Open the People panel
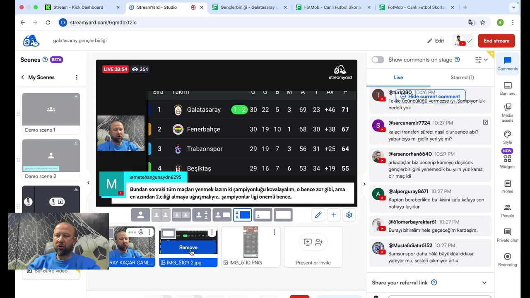This screenshot has width=530, height=298. [x=508, y=210]
